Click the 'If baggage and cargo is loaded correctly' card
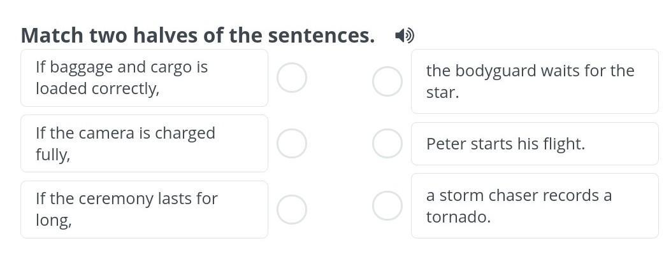This screenshot has height=255, width=671. tap(144, 78)
